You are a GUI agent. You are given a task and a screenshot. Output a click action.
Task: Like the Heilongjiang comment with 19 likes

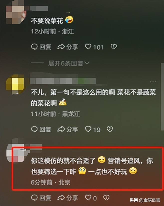(88, 129)
